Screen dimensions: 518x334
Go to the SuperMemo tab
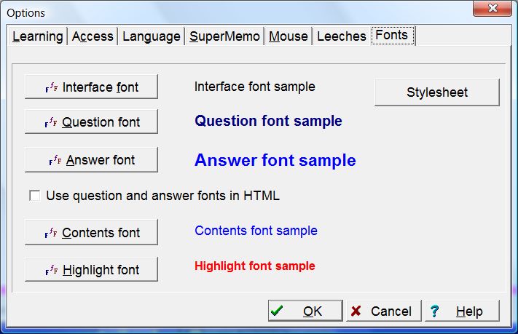[x=224, y=36]
